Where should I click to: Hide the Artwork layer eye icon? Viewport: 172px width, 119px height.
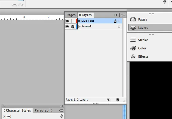pos(67,26)
